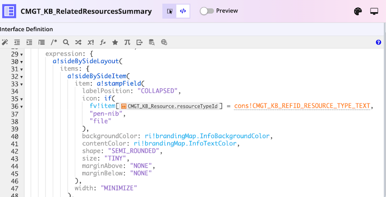
Task: Click the "MINIMIZE" width value
Action: click(x=119, y=188)
